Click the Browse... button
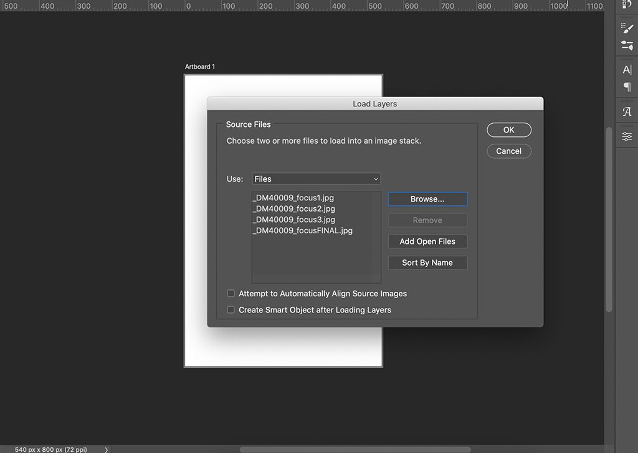This screenshot has height=453, width=638. [x=427, y=199]
